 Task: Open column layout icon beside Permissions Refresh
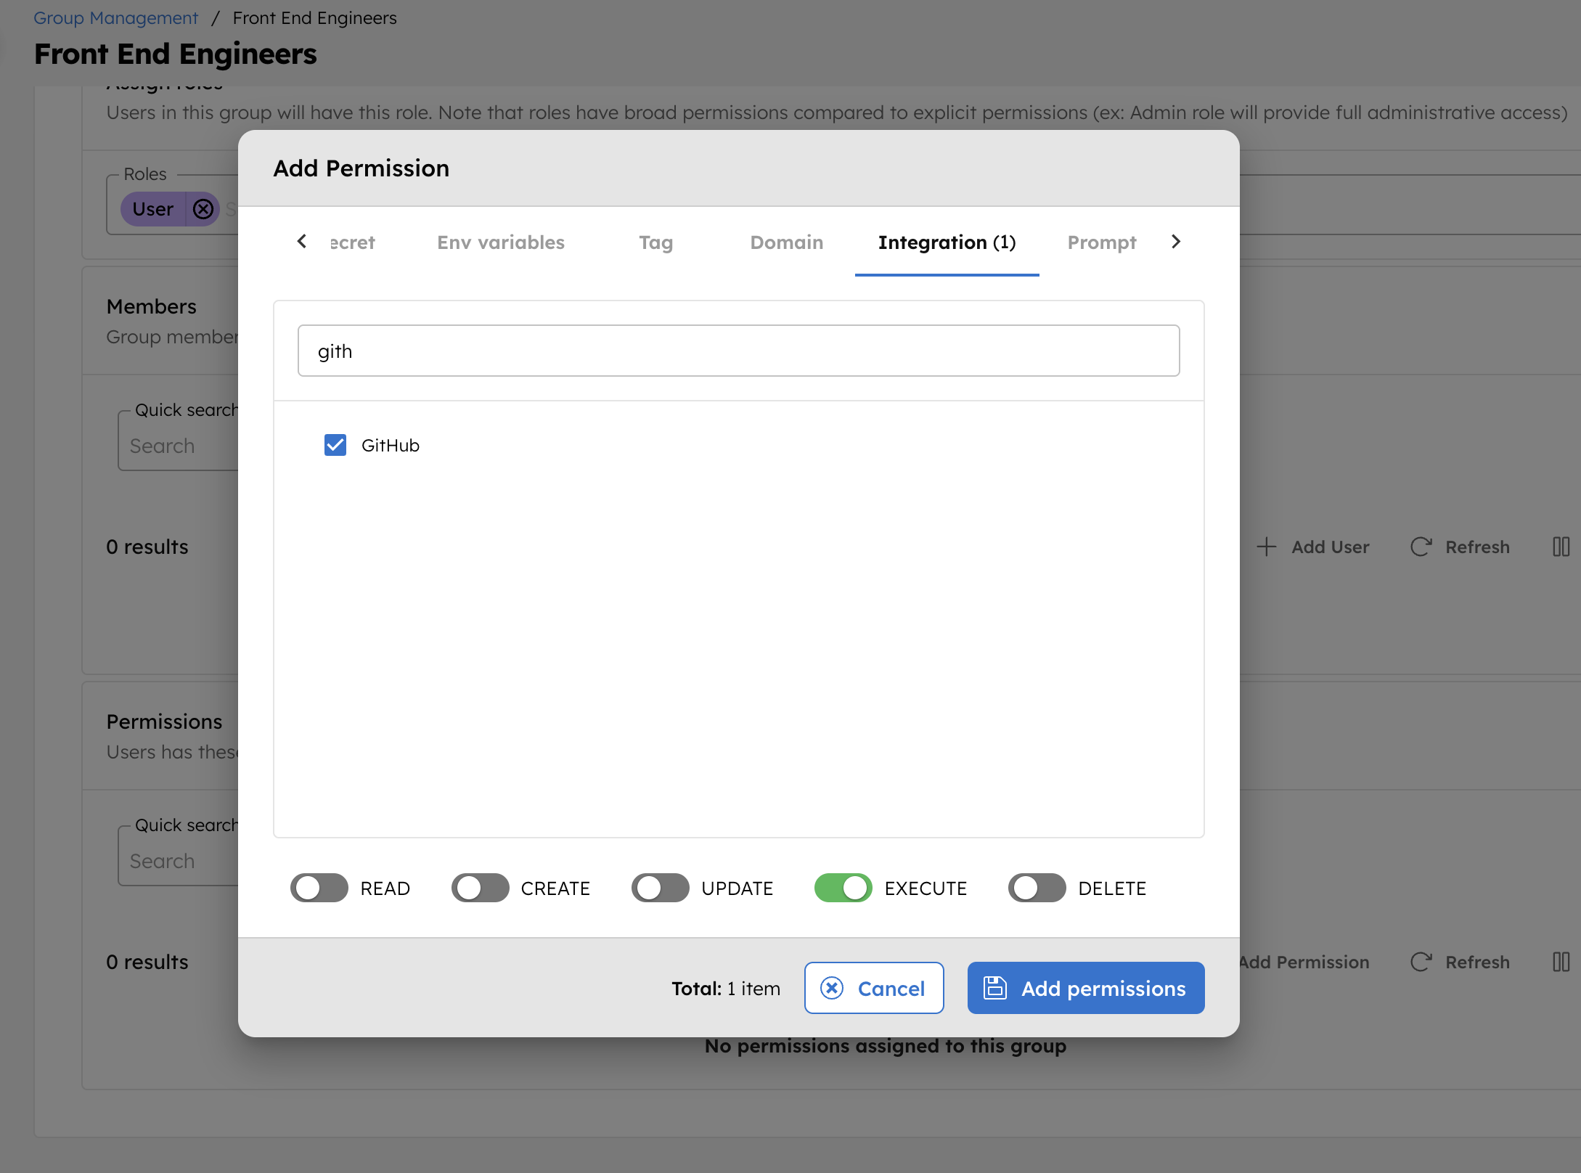click(1562, 962)
